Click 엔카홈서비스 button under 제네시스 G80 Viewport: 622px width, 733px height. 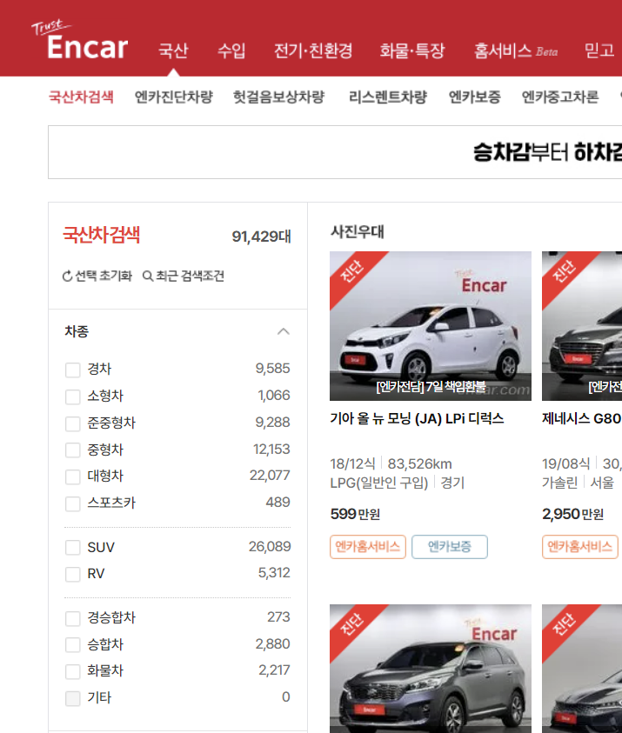coord(580,546)
